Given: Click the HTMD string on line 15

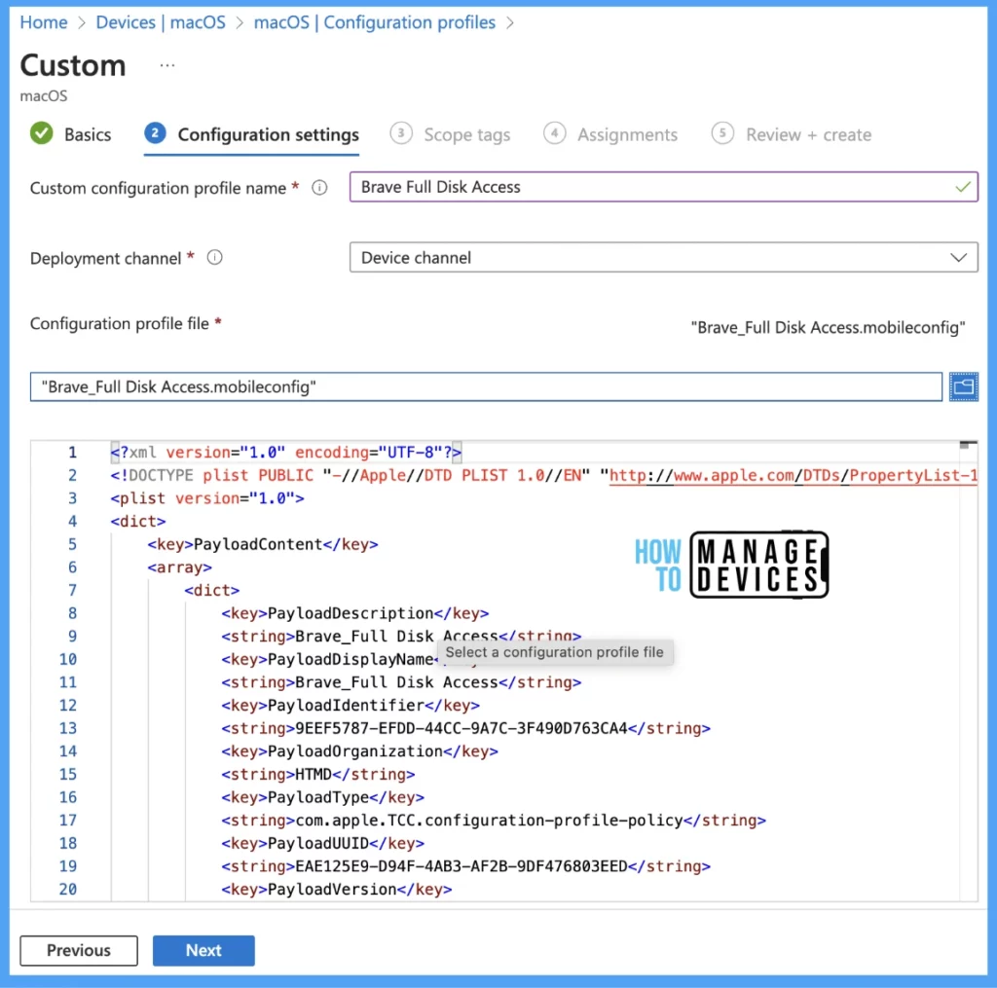Looking at the screenshot, I should pyautogui.click(x=314, y=775).
